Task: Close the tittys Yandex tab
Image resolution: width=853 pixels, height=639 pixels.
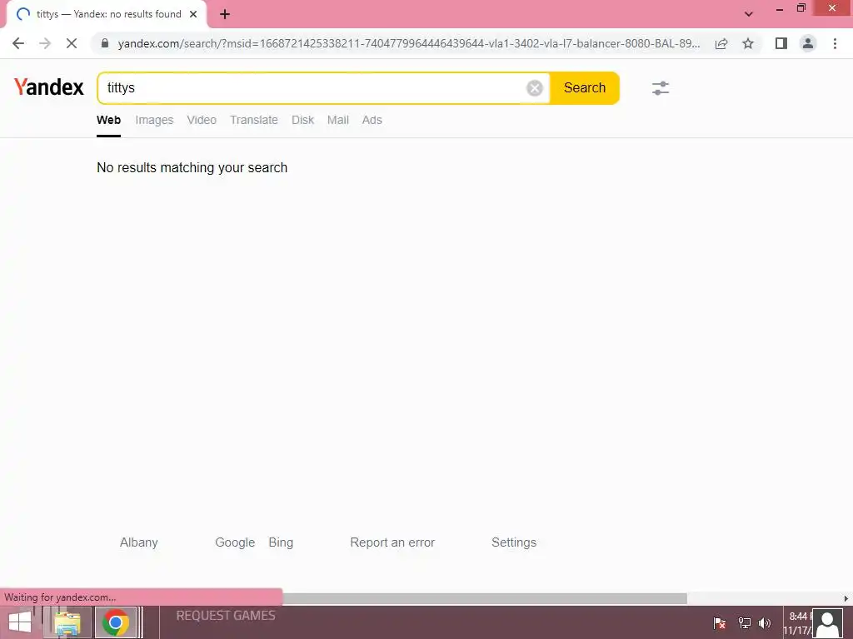Action: click(x=193, y=14)
